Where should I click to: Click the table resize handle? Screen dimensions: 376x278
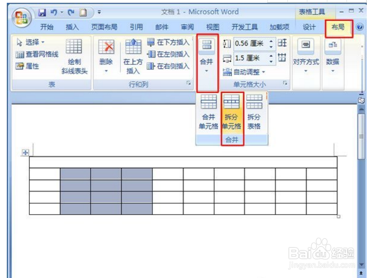[x=338, y=217]
